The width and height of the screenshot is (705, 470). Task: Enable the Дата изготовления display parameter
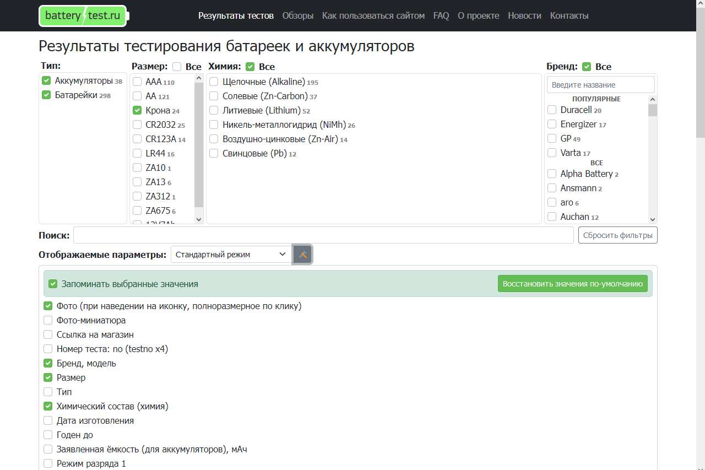tap(47, 420)
